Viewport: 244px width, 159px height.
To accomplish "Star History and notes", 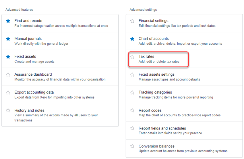I will pos(8,111).
